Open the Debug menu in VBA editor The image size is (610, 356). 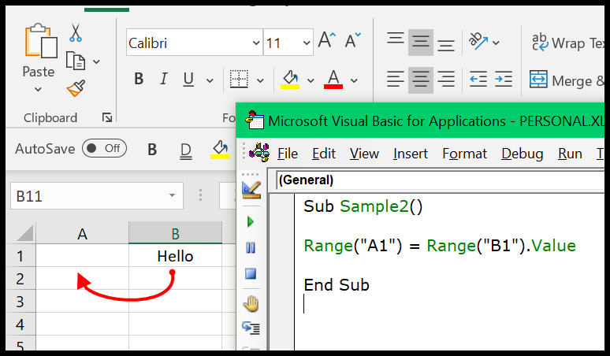point(522,154)
